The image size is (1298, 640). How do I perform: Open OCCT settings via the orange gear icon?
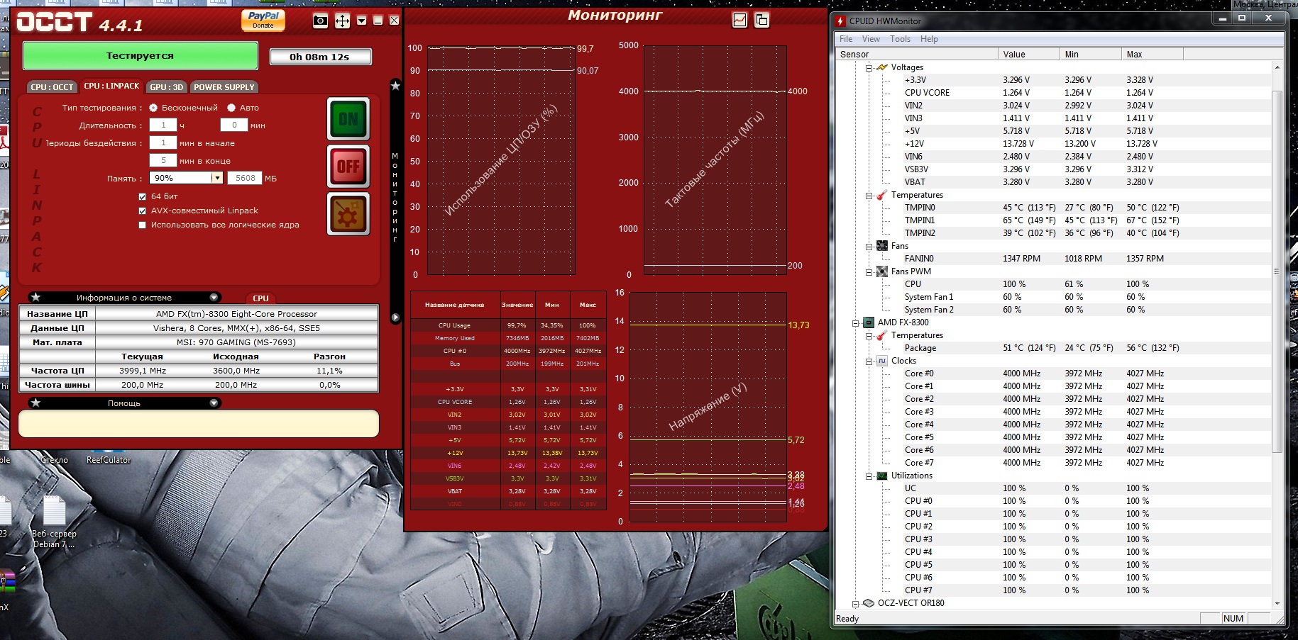pos(348,213)
